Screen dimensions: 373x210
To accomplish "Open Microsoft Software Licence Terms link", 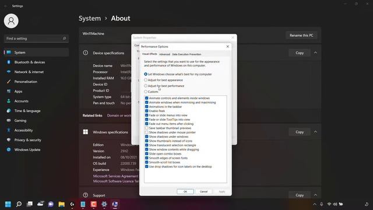I will (116, 181).
